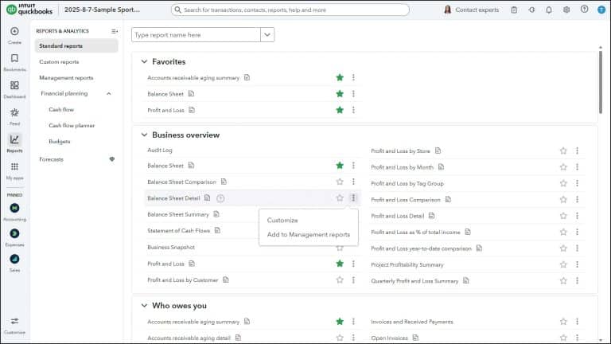Open the help question mark icon
The image size is (611, 344).
point(584,10)
